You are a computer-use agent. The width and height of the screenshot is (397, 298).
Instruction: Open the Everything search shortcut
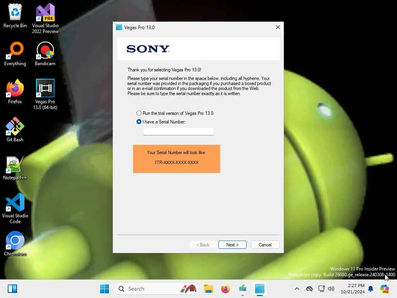point(15,54)
